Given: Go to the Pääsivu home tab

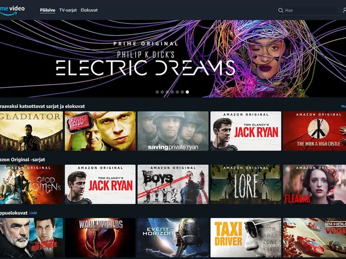Looking at the screenshot, I should point(48,10).
